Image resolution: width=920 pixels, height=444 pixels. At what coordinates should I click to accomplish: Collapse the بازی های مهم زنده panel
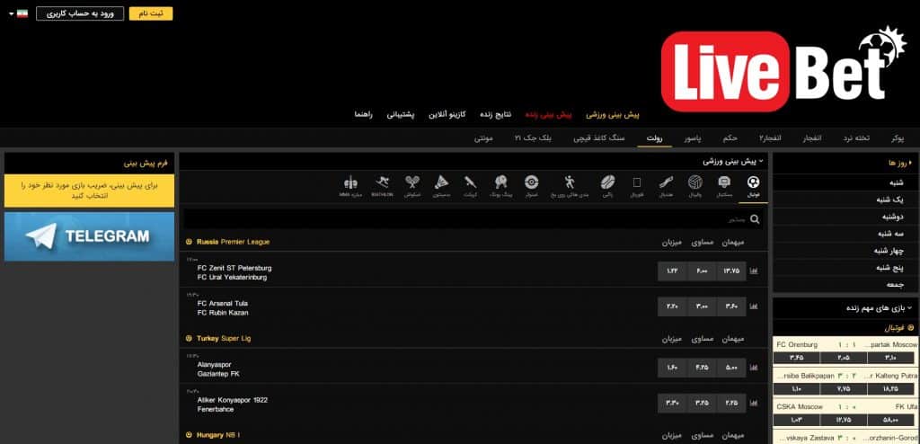tap(880, 307)
